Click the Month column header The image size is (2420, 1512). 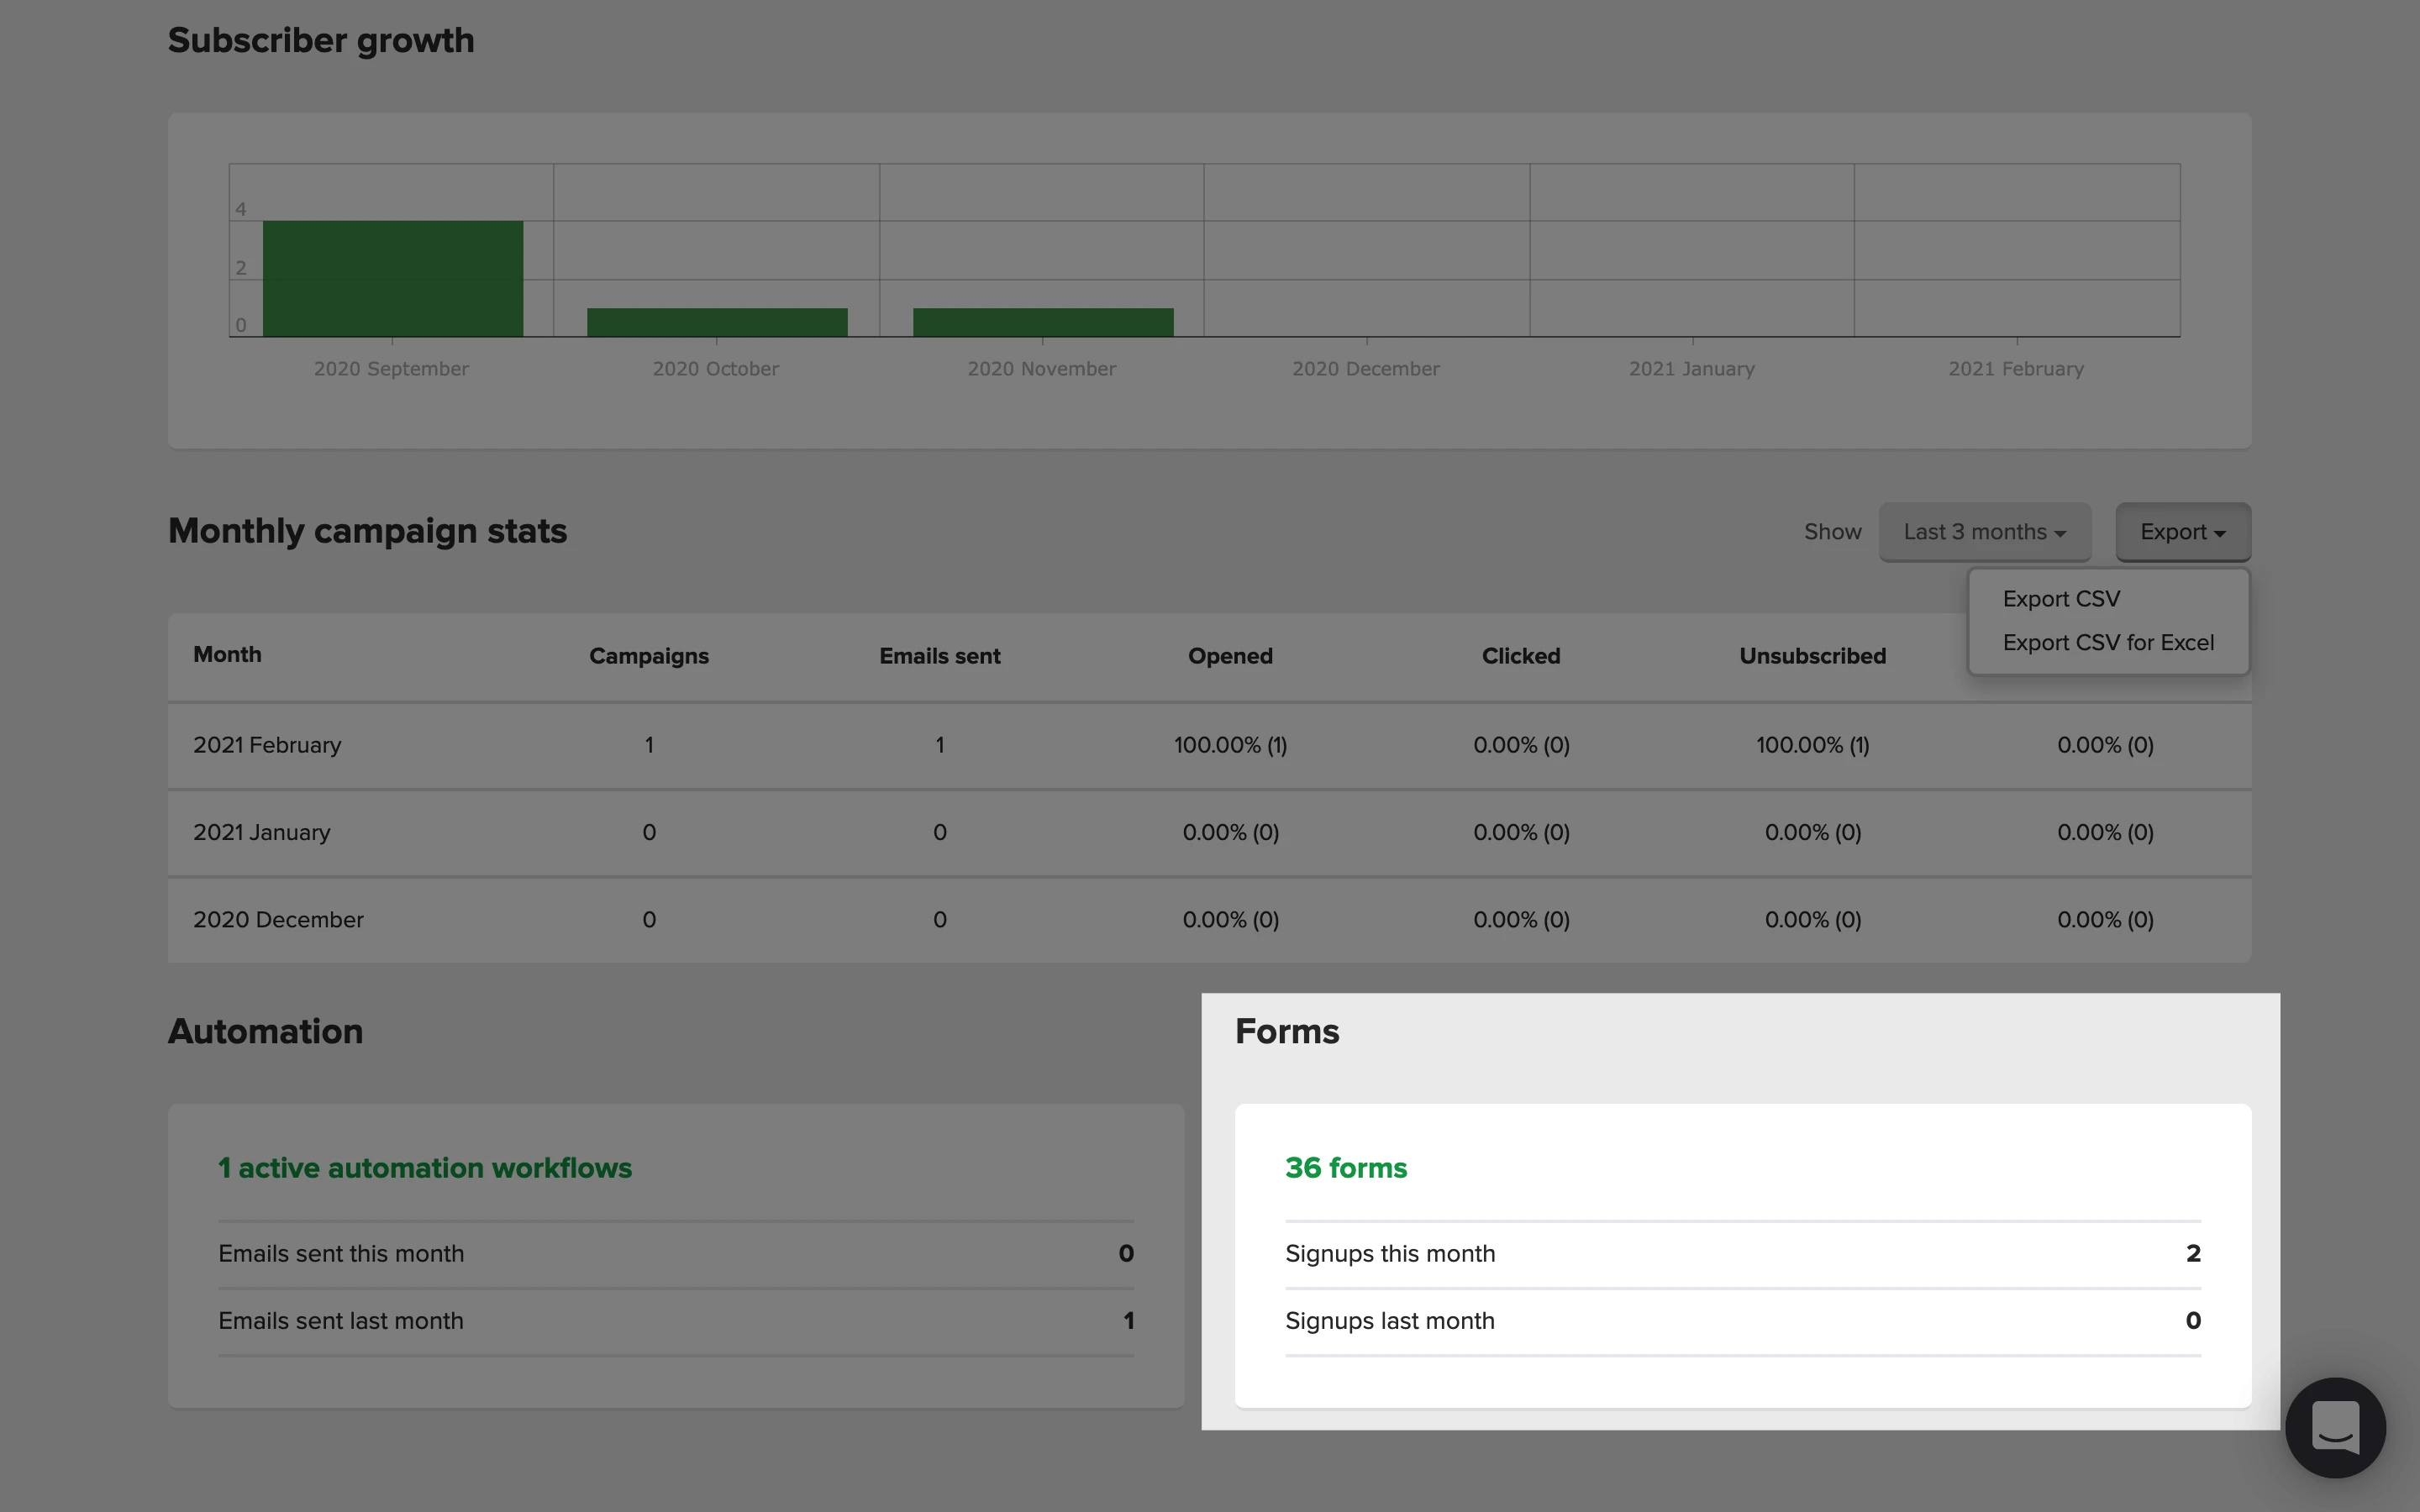(227, 655)
